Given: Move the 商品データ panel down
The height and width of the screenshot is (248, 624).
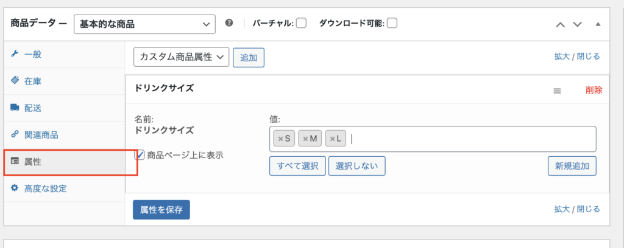Looking at the screenshot, I should (578, 24).
